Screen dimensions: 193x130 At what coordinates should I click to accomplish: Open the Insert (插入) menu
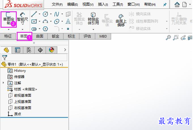(103, 5)
